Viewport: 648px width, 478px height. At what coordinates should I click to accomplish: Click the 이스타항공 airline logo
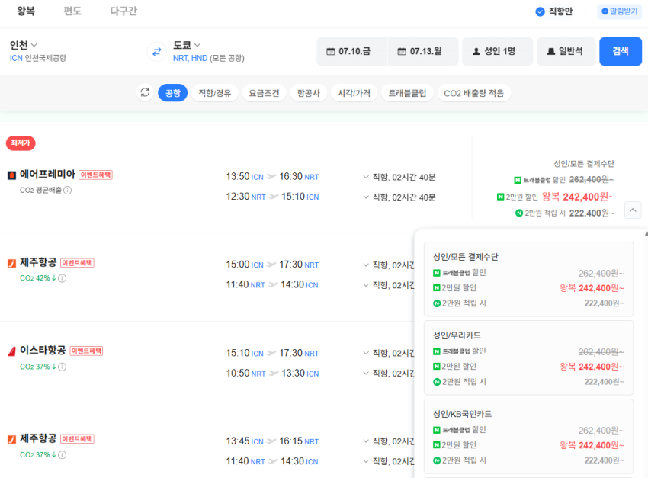[12, 351]
